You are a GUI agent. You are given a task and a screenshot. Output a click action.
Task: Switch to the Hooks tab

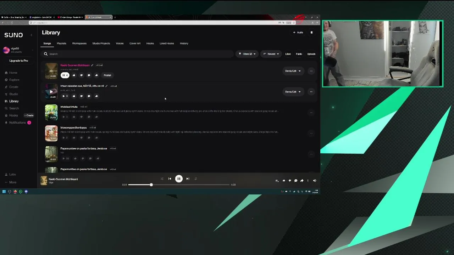click(150, 43)
